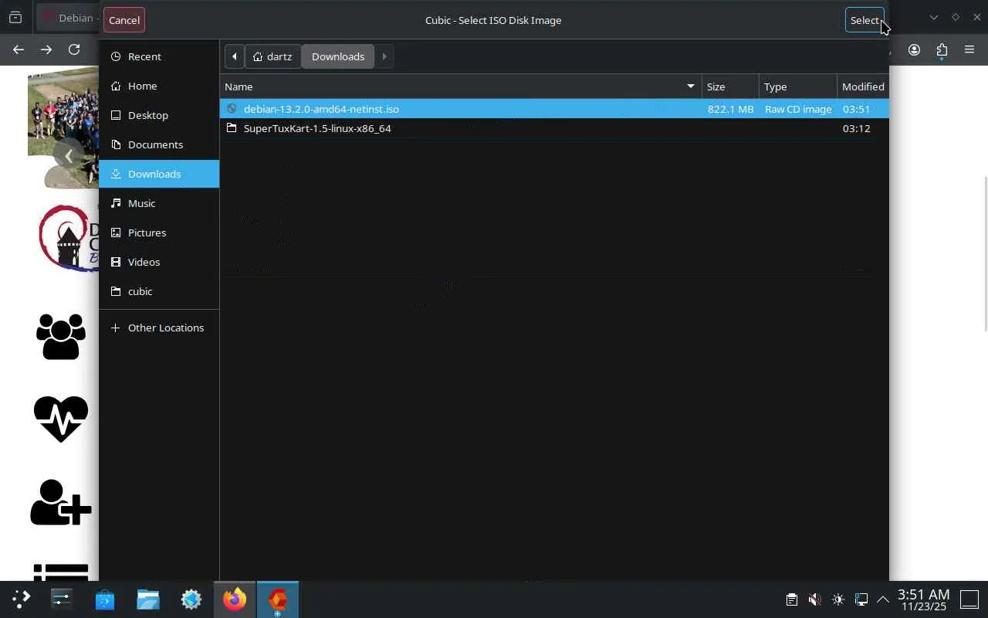Open Documents in the sidebar
Image resolution: width=988 pixels, height=618 pixels.
159,144
